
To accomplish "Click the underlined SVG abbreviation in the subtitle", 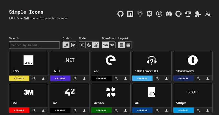I will click(x=26, y=18).
